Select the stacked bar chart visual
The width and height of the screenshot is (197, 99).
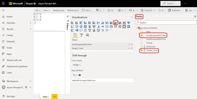point(72,23)
